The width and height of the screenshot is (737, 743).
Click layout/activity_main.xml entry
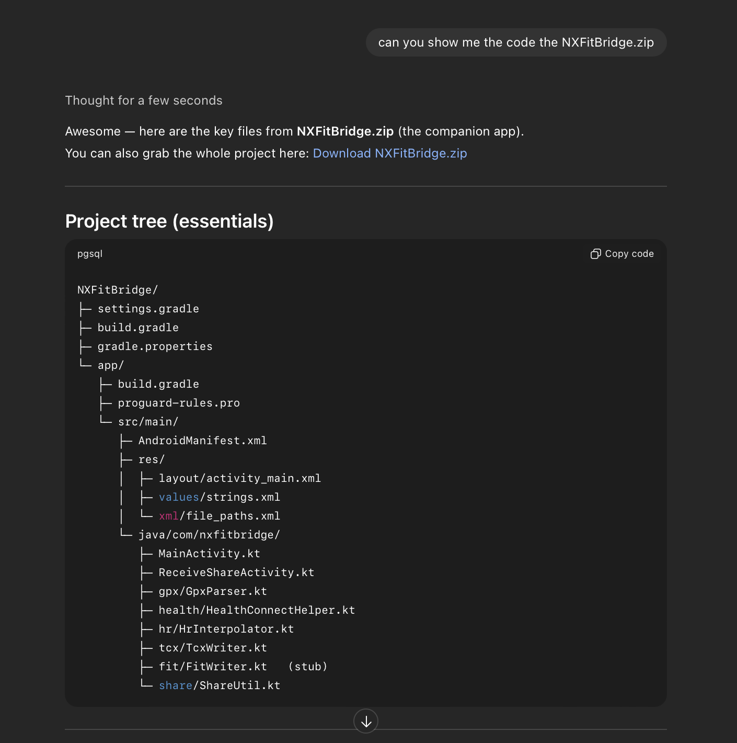pyautogui.click(x=239, y=478)
